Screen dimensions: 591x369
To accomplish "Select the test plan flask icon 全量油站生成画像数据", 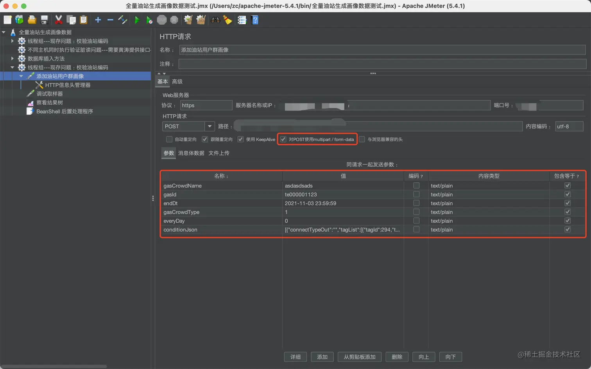I will pyautogui.click(x=13, y=32).
